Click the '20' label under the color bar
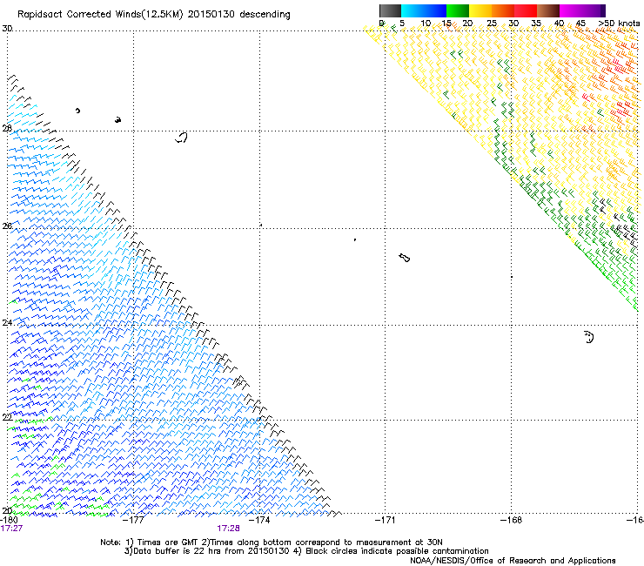This screenshot has width=644, height=566. point(467,24)
